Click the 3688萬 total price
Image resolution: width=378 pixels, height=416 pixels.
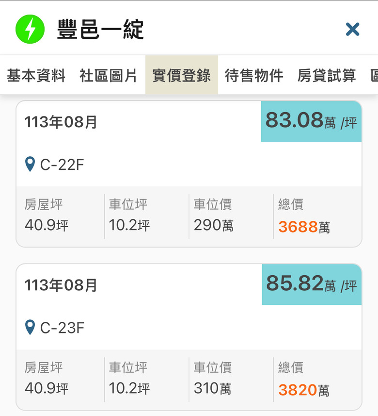(x=304, y=227)
